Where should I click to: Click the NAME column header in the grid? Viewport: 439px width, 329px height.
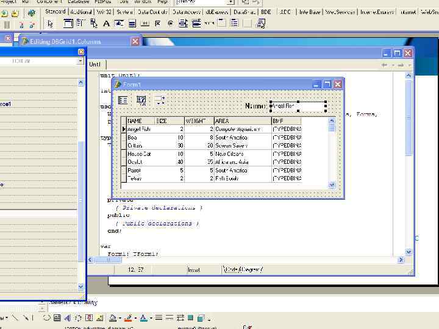click(x=141, y=121)
